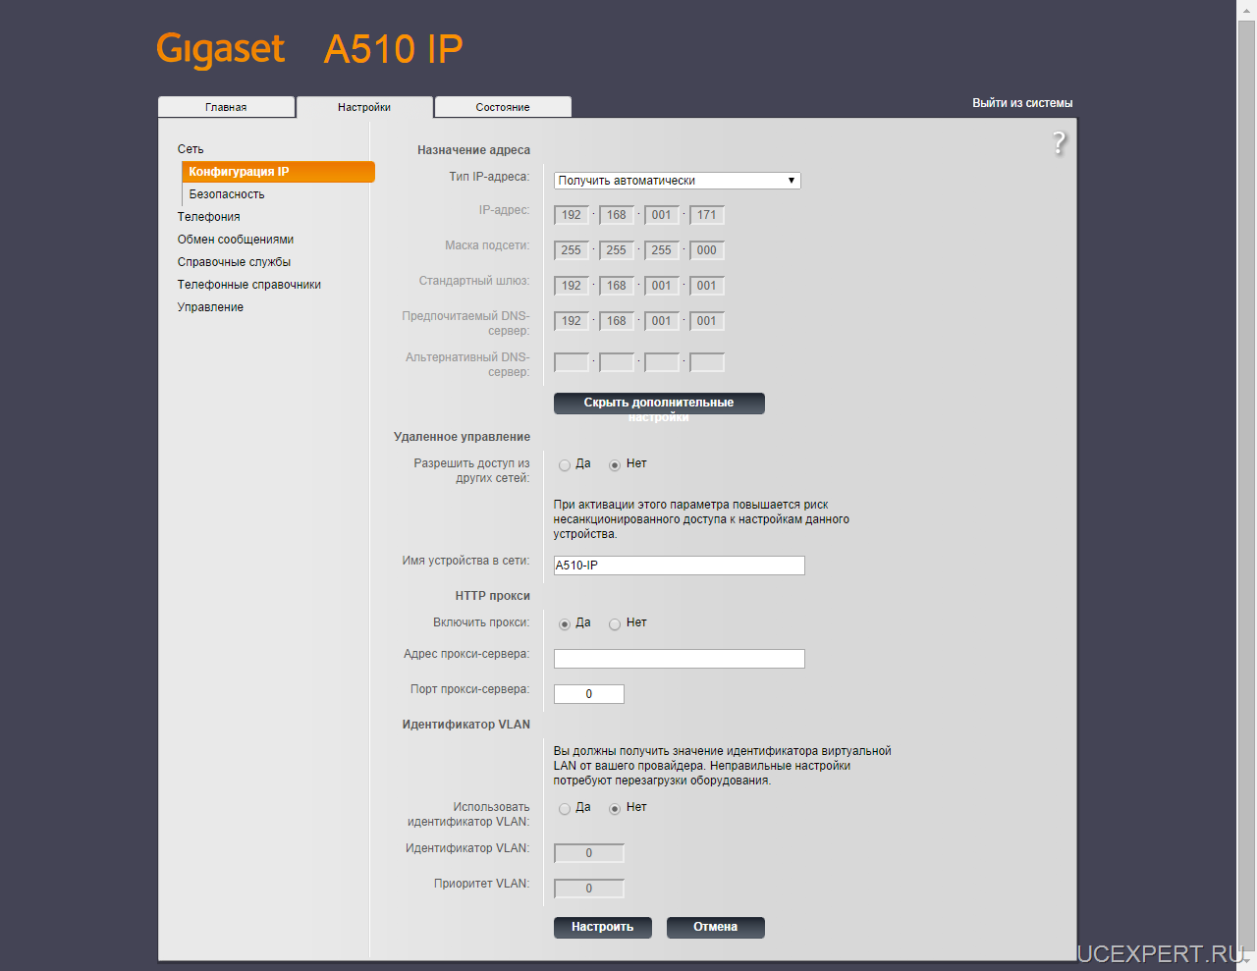The height and width of the screenshot is (971, 1257).
Task: Click the Порт прокси-сервера field
Action: click(589, 694)
